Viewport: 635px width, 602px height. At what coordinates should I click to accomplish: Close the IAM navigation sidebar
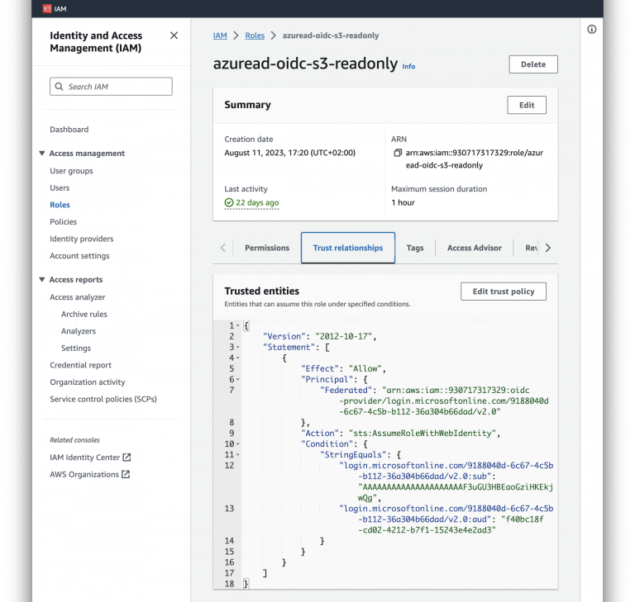click(x=174, y=36)
